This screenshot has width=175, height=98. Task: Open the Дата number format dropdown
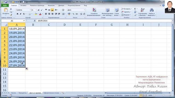84,10
